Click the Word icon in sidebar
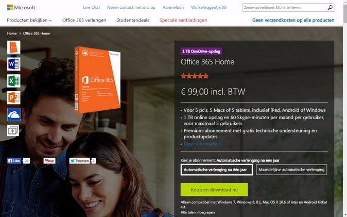The height and width of the screenshot is (217, 347). (x=14, y=64)
